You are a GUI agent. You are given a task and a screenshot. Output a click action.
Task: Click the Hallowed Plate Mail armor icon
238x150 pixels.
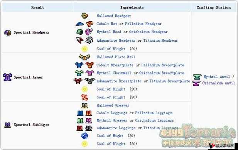[84, 57]
